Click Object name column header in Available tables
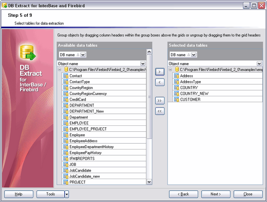The image size is (267, 202). click(101, 64)
